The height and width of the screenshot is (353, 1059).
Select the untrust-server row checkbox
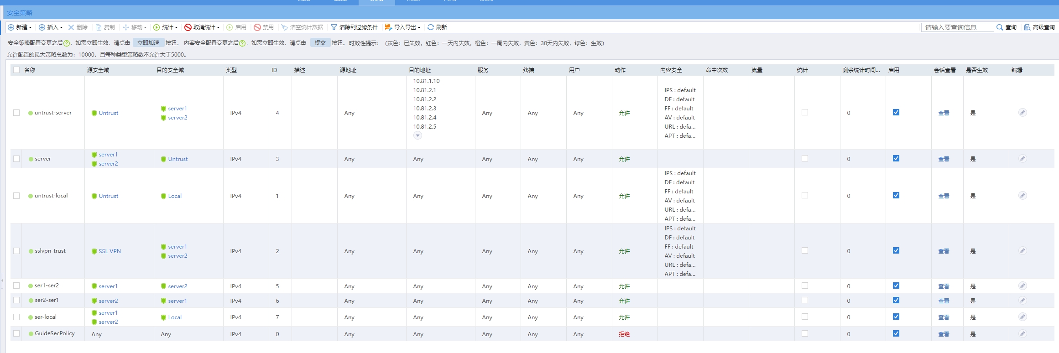pyautogui.click(x=16, y=113)
